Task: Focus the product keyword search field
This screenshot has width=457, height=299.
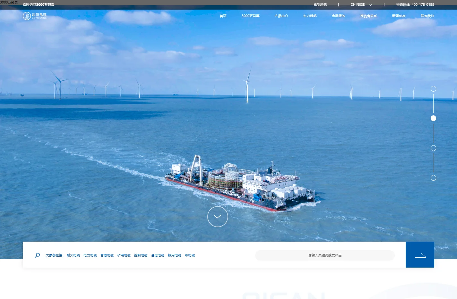Action: coord(325,255)
